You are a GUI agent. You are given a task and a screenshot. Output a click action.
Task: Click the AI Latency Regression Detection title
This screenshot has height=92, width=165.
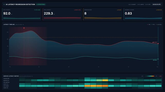(x=20, y=5)
